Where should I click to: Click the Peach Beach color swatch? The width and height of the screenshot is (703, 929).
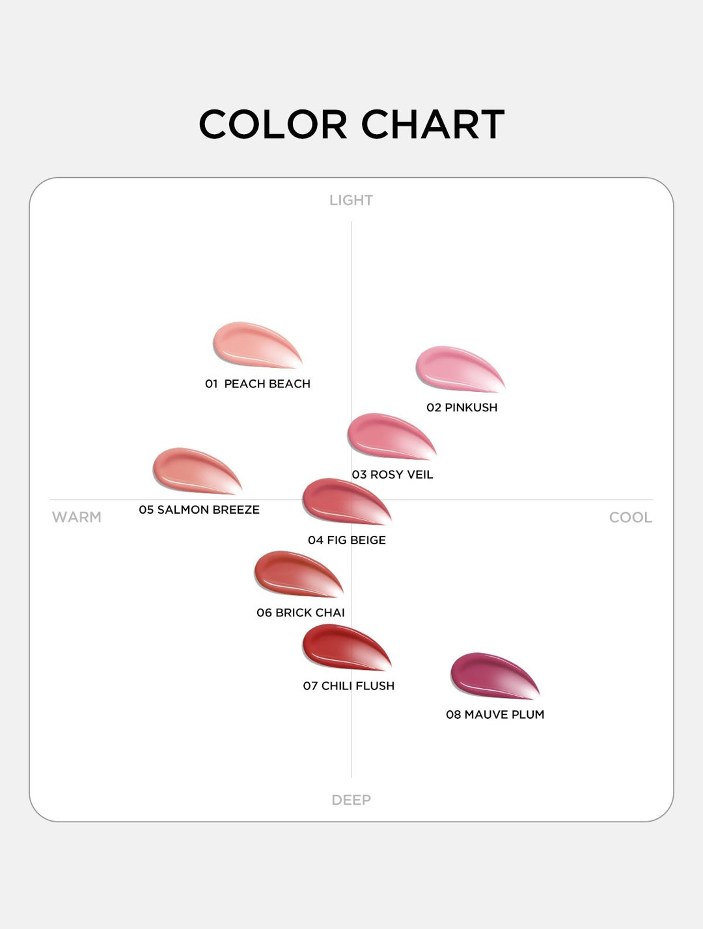pyautogui.click(x=255, y=344)
